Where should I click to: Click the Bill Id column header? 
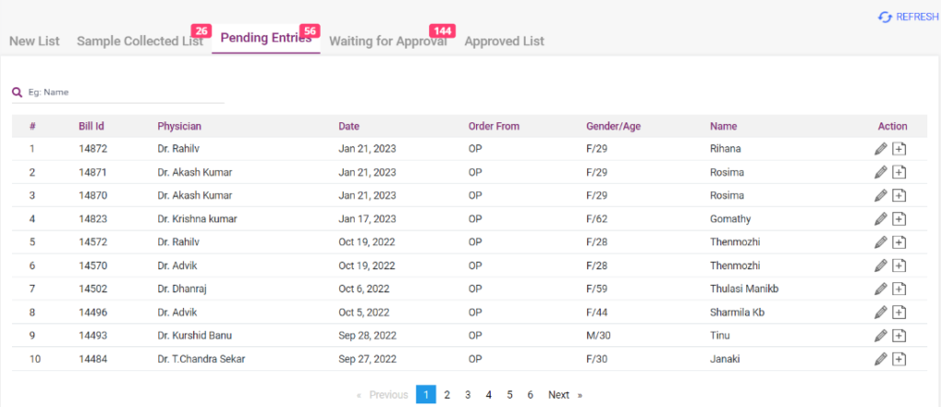point(91,126)
